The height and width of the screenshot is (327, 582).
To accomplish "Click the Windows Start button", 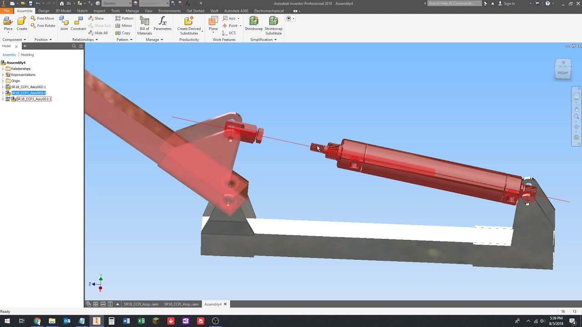I will click(x=7, y=321).
